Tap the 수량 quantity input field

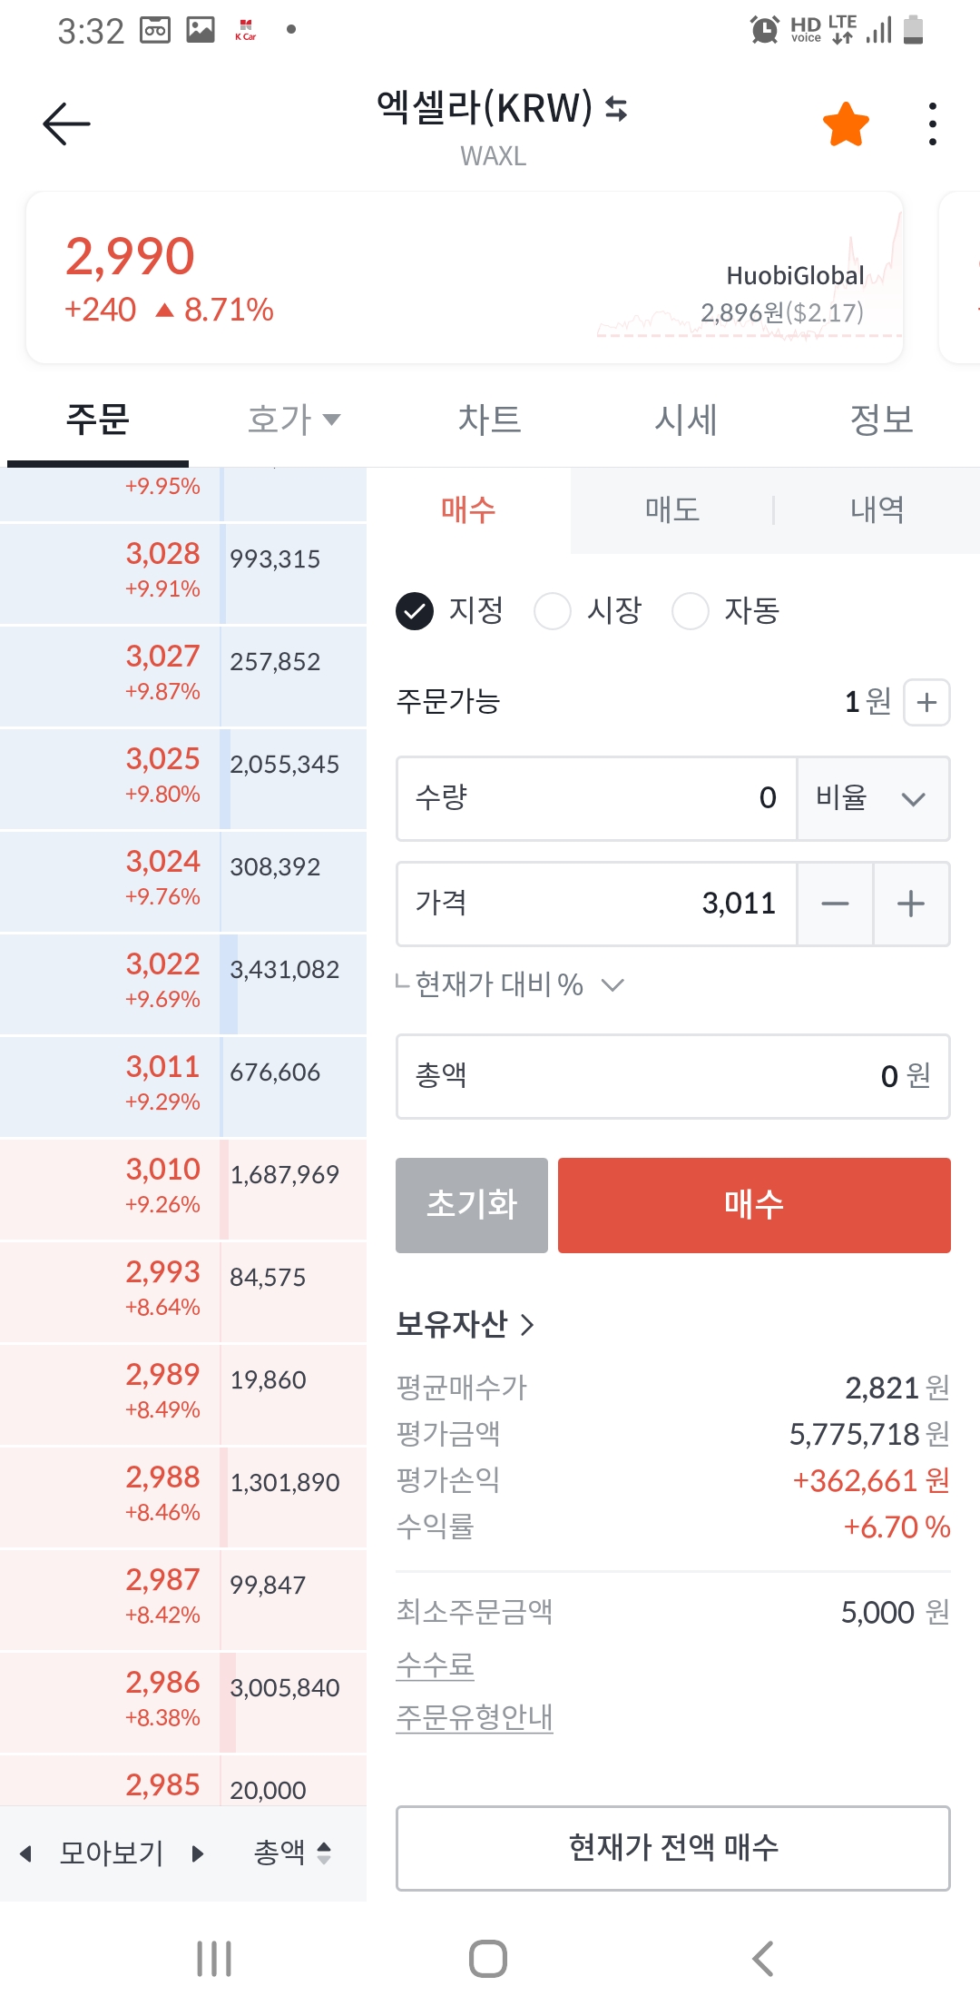point(596,798)
